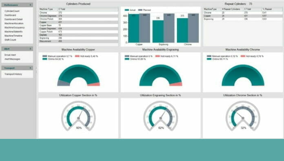Select Engraving row in Repeat Cylinders table
The image size is (284, 161).
[x=243, y=19]
